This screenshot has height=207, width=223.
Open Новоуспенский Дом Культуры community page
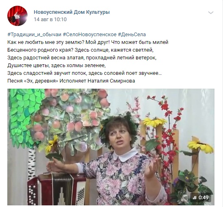pyautogui.click(x=71, y=12)
